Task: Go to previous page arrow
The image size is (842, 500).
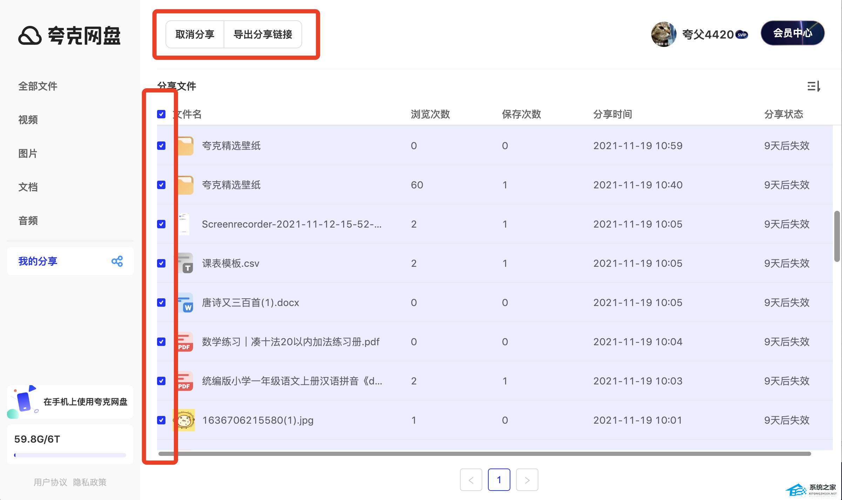Action: (x=471, y=480)
